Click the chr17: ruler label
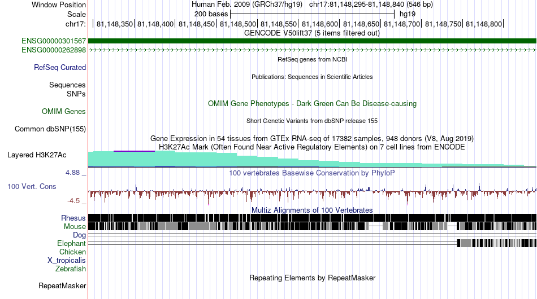The height and width of the screenshot is (299, 537). click(75, 24)
